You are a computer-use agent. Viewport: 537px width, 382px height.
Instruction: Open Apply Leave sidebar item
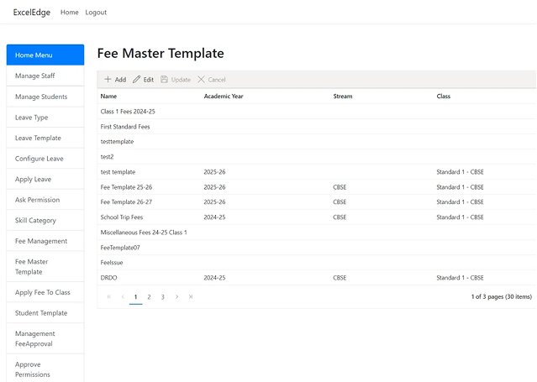(x=45, y=179)
